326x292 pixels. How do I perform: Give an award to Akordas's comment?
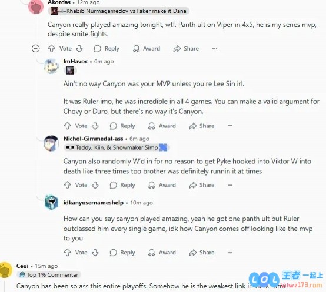tap(147, 49)
